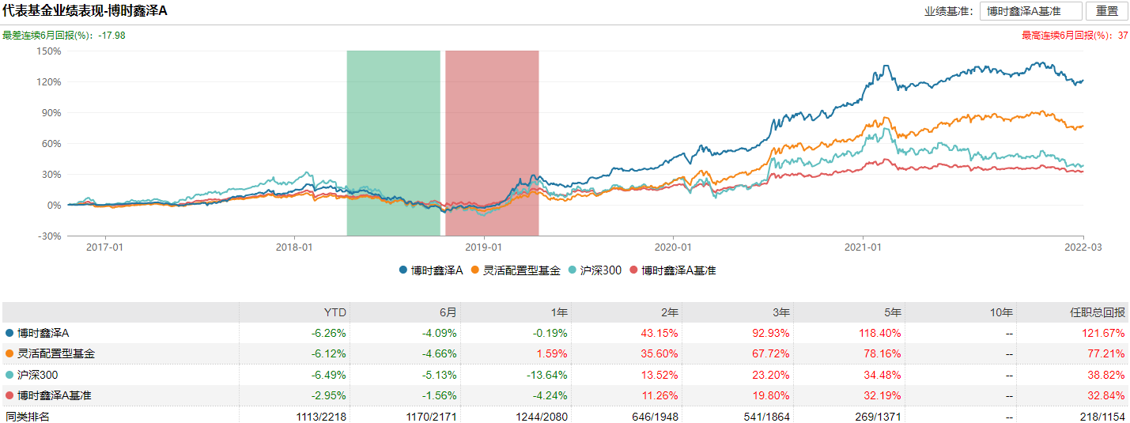Click the teal dot beside 沪深300 row
Screen dimensions: 1130x423
pos(9,375)
